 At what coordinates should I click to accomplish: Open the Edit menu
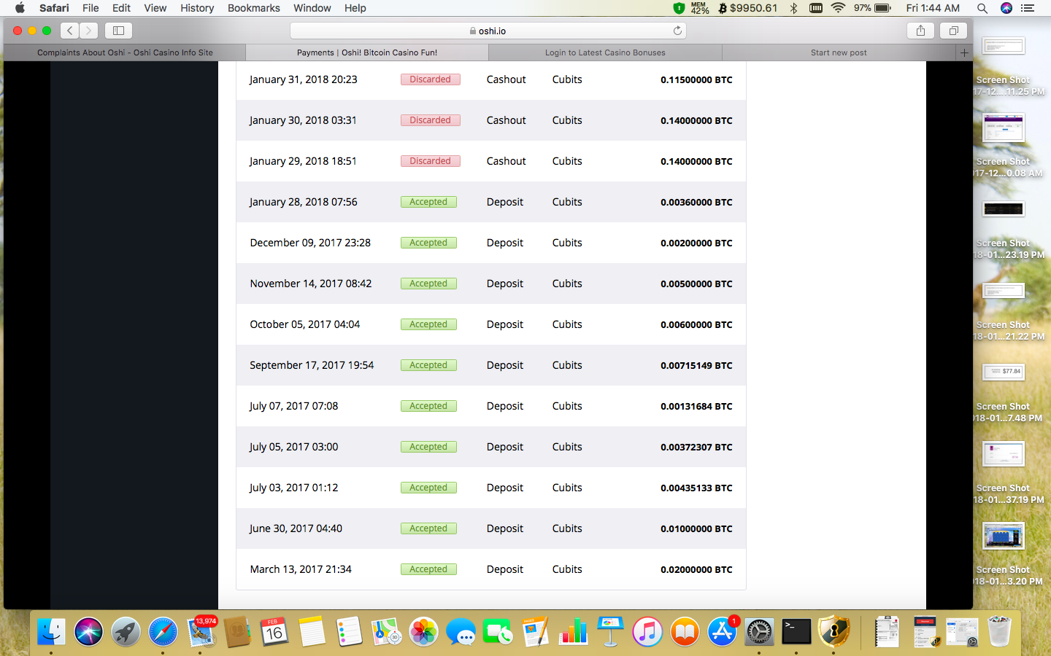coord(121,8)
